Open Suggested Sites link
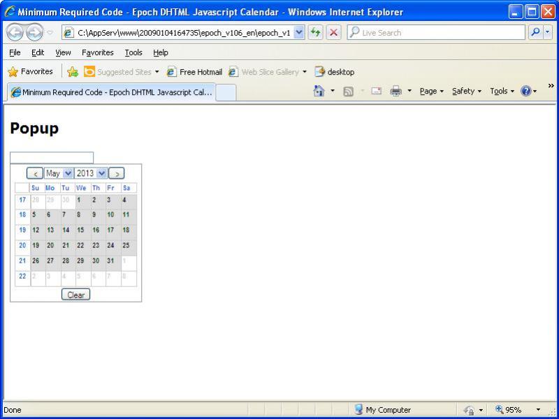Screen dimensions: 559x419 click(x=121, y=72)
